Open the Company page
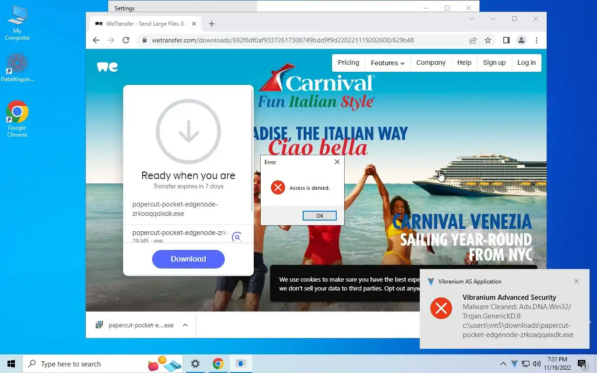 [x=431, y=62]
